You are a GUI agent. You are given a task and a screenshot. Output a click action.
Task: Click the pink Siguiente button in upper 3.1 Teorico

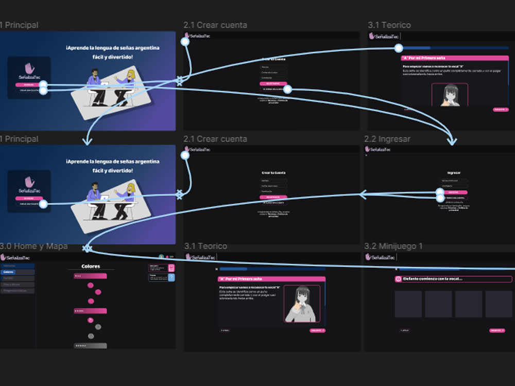pos(501,110)
